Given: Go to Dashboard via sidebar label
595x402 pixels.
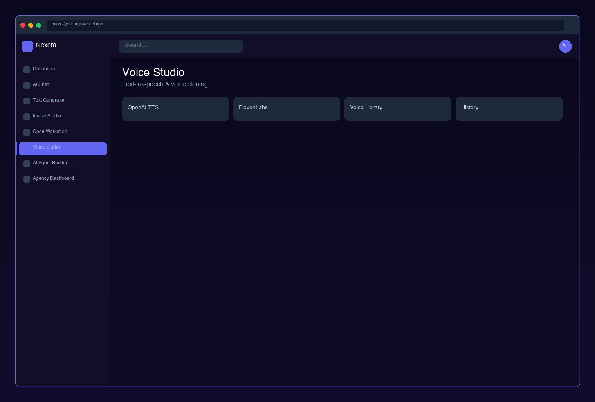Looking at the screenshot, I should click(45, 69).
